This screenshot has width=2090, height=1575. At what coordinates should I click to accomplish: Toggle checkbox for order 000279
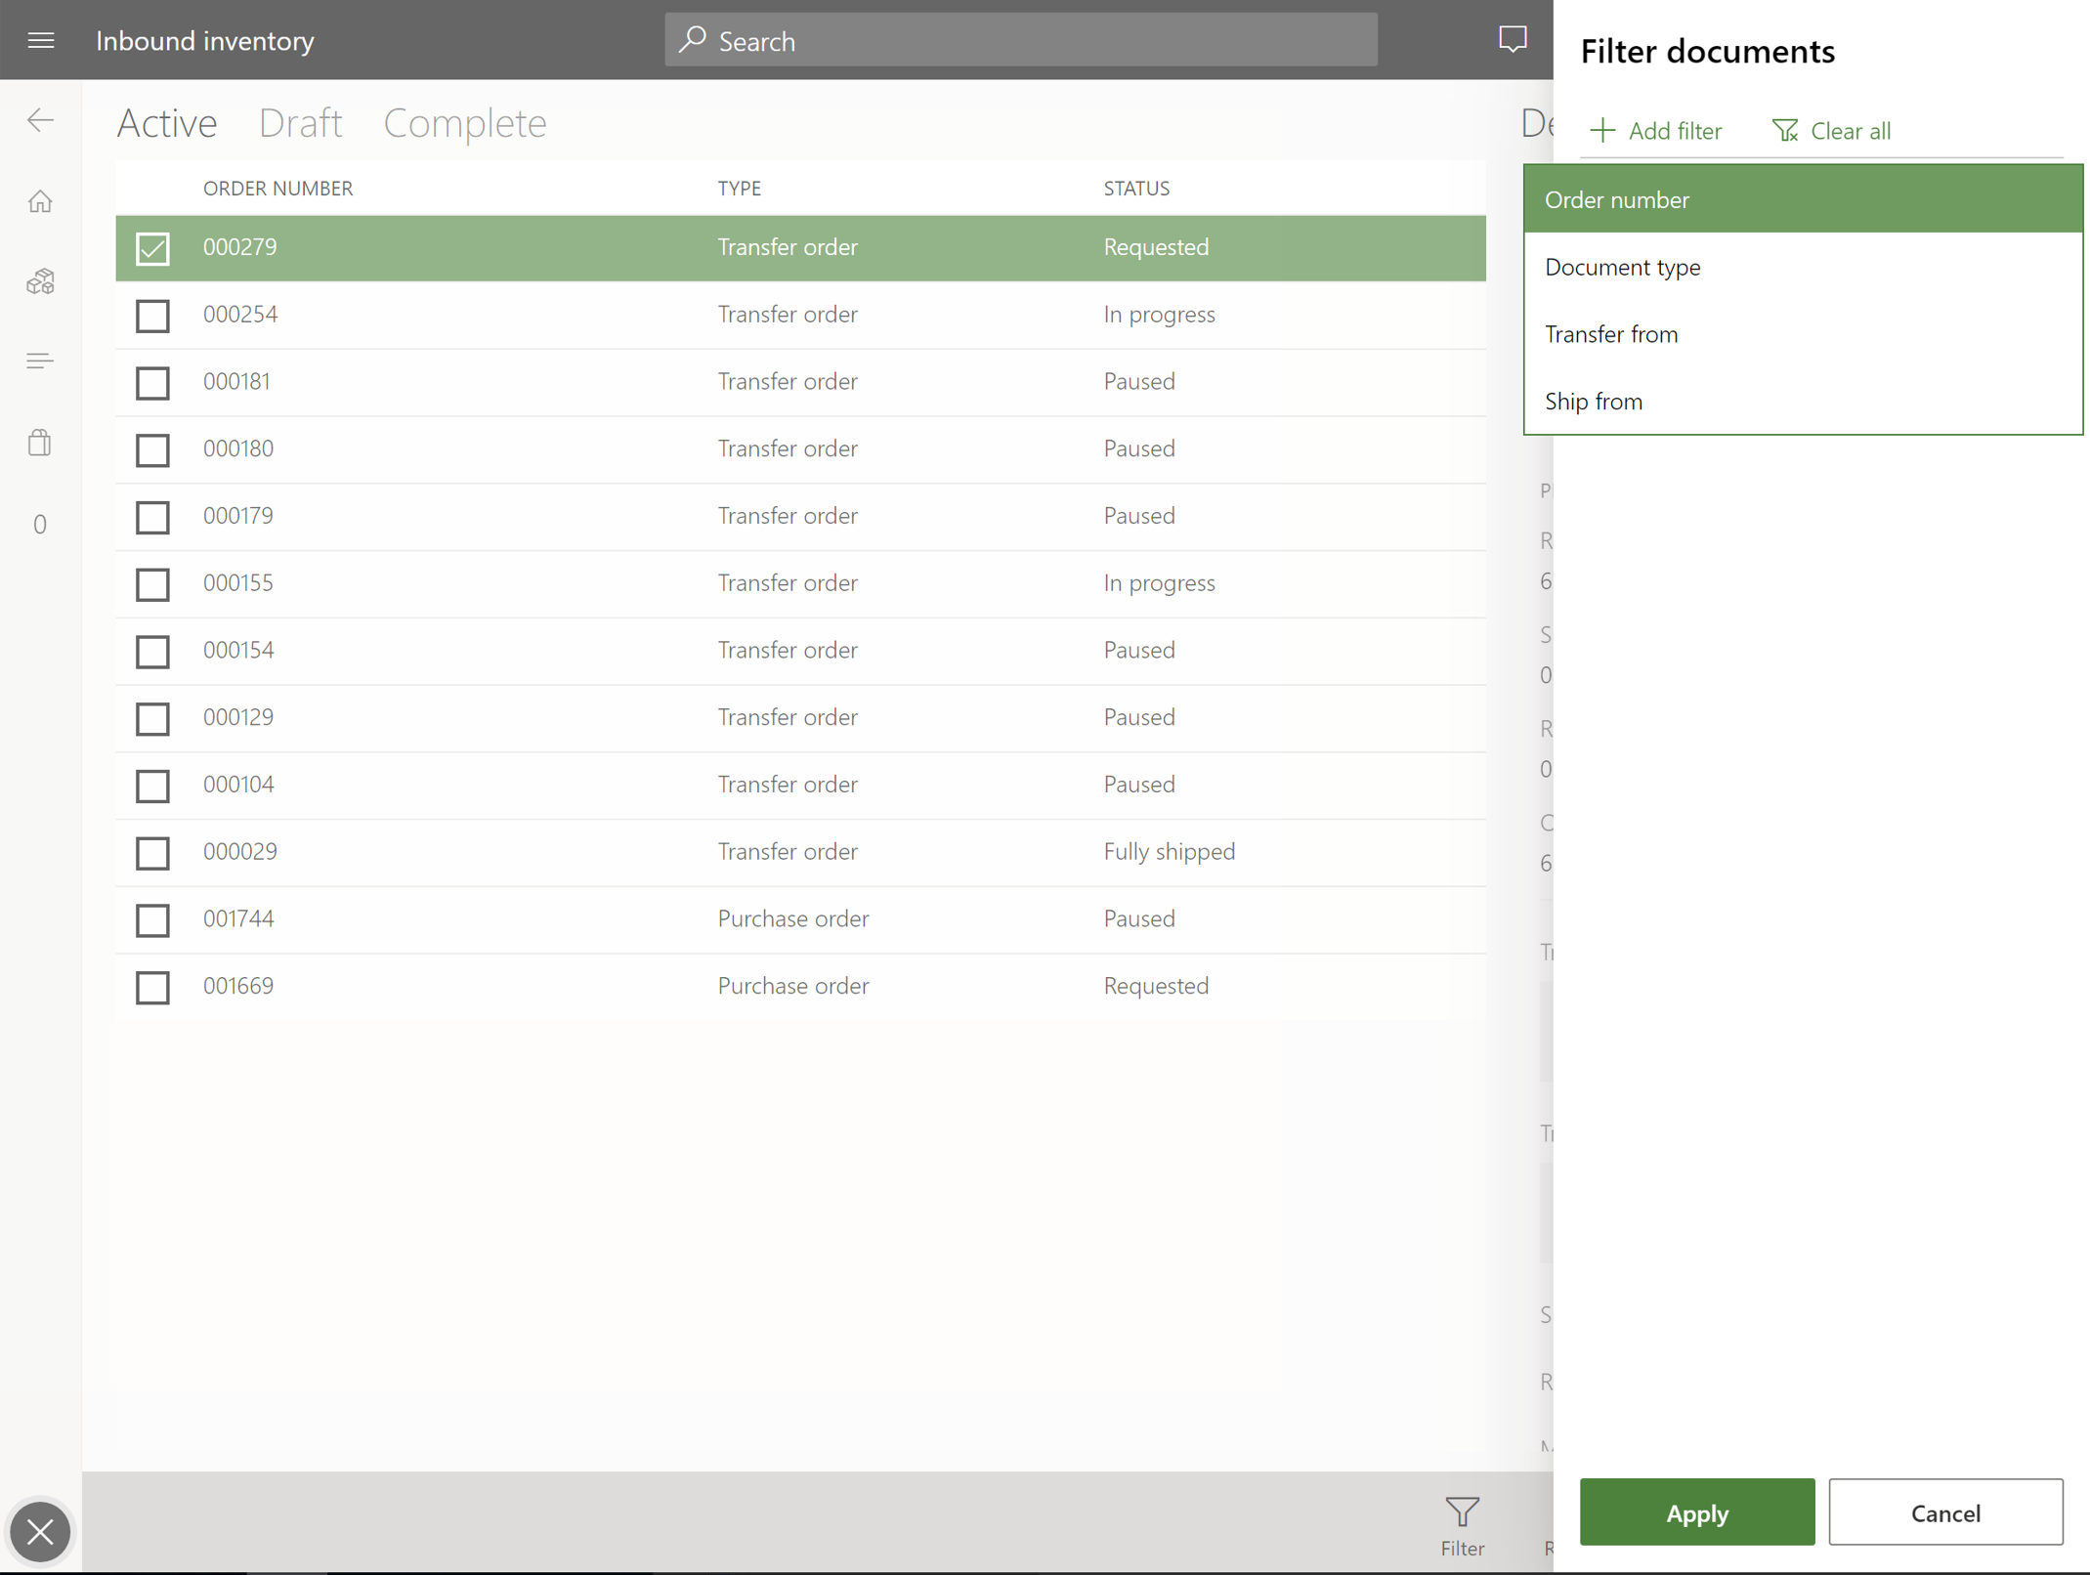(152, 248)
